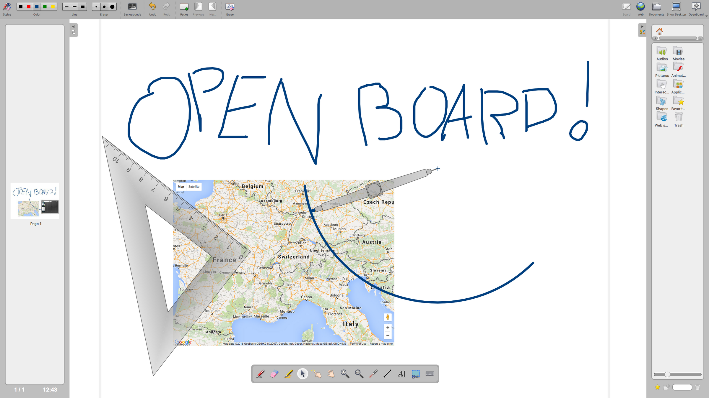
Task: Select the interact pointing finger tool
Action: 317,374
